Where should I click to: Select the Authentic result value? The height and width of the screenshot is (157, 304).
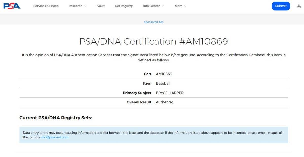(x=164, y=102)
